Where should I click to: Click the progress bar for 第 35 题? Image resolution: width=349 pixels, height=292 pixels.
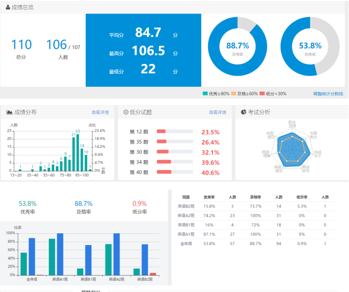(174, 141)
